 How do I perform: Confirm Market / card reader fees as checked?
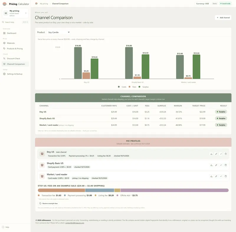(x=221, y=176)
